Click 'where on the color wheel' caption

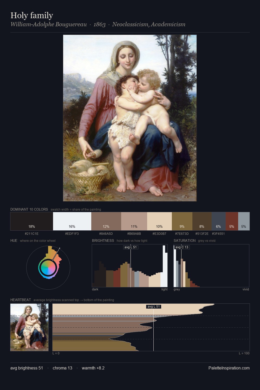pos(38,241)
